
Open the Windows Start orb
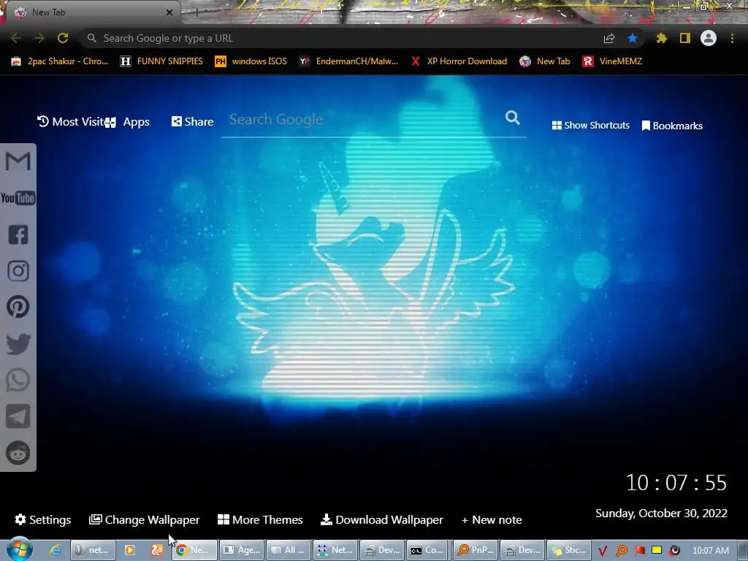(19, 549)
